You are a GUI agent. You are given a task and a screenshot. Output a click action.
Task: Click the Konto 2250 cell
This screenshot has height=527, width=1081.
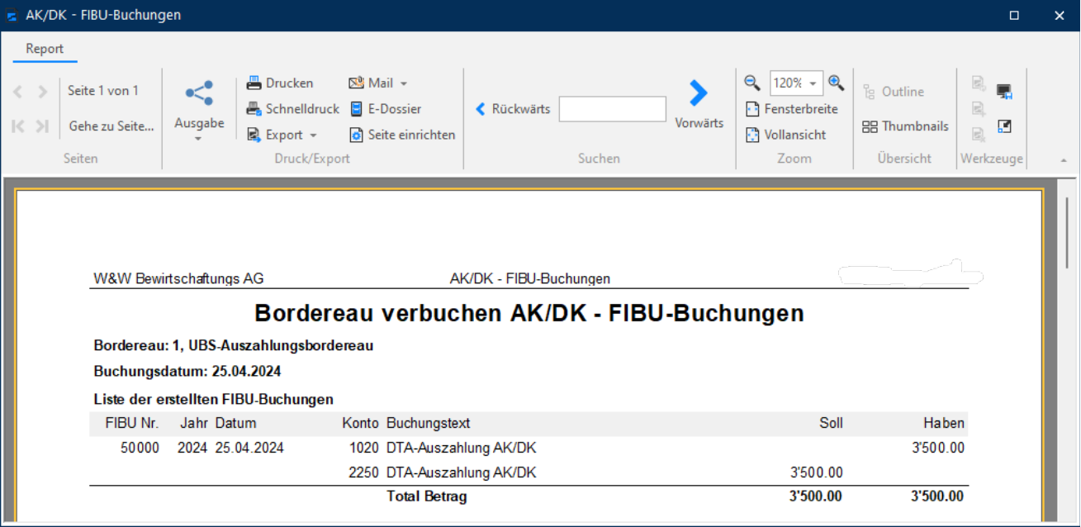coord(364,473)
